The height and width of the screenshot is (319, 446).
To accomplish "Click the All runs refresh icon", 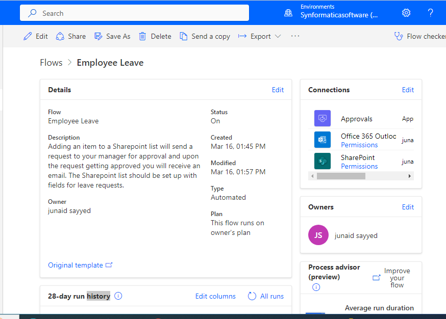I will click(x=252, y=296).
